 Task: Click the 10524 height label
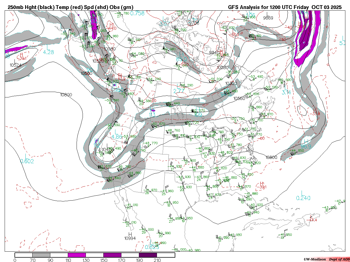[15, 65]
